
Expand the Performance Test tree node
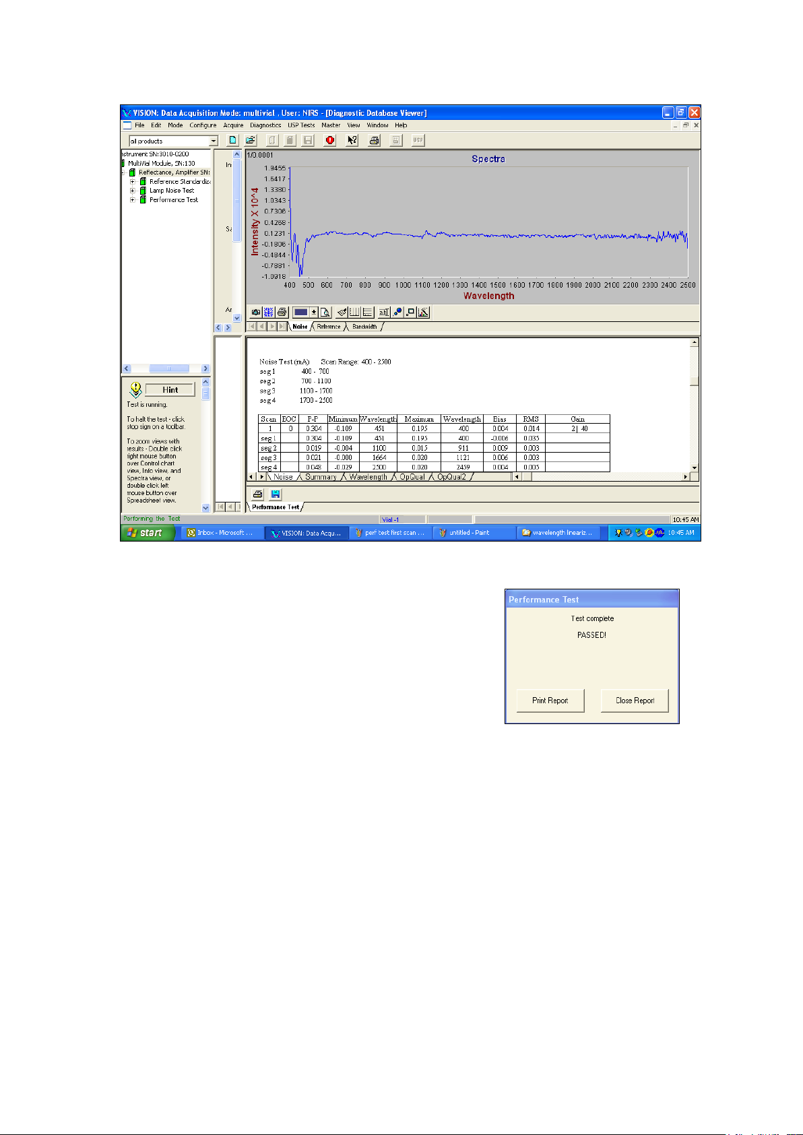tap(133, 200)
